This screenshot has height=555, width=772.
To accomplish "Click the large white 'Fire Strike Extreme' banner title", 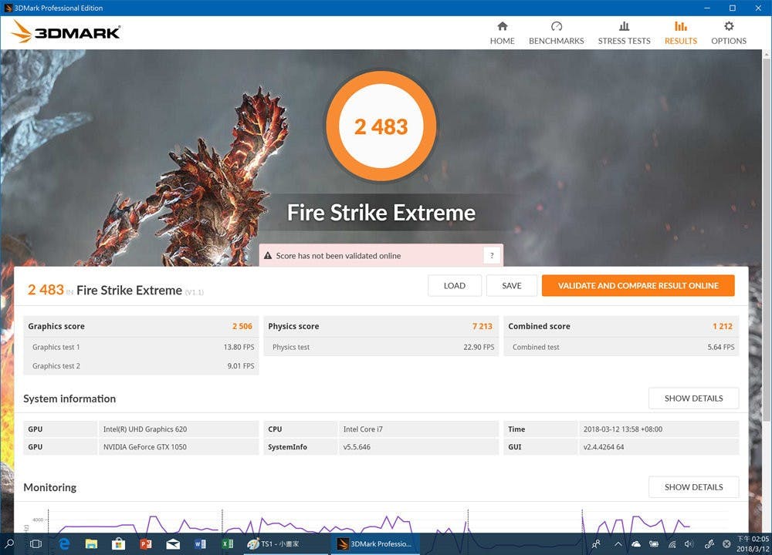I will [x=381, y=213].
